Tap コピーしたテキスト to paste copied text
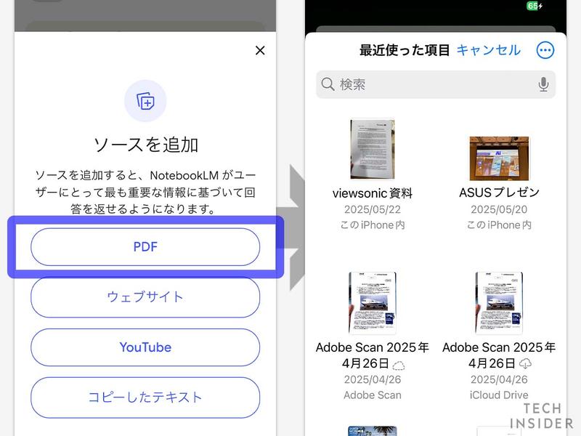 coord(145,397)
